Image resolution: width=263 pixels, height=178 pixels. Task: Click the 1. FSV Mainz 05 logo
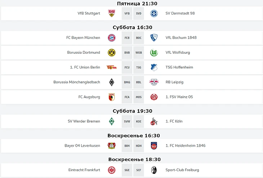tap(154, 97)
